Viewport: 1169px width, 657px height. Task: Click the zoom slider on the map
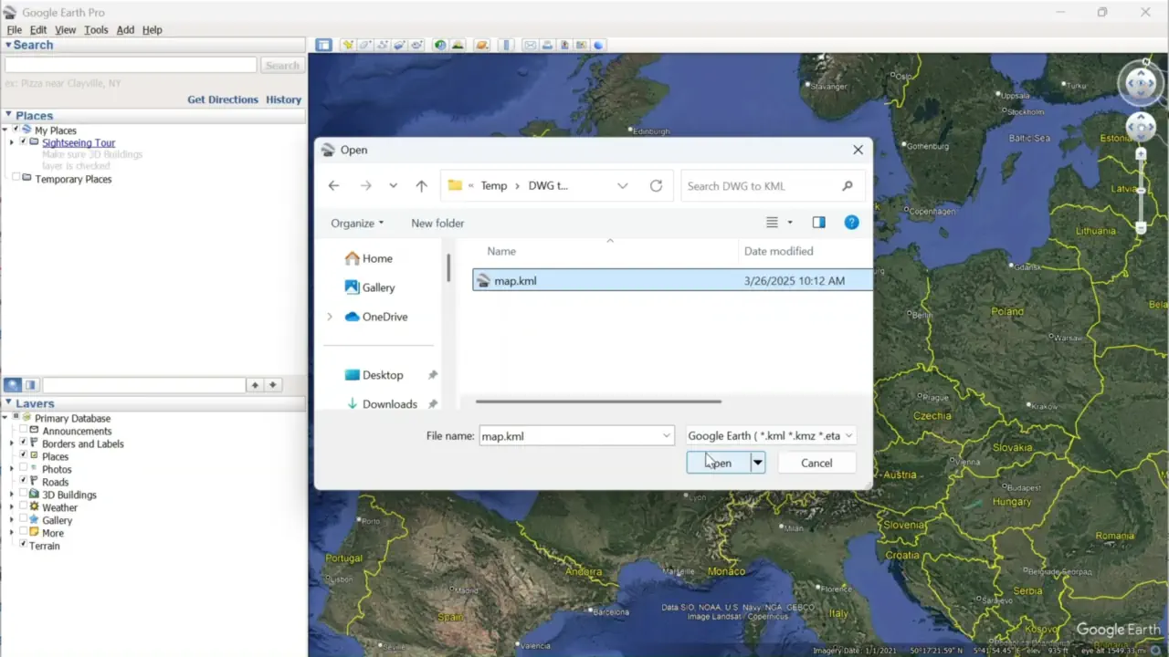tap(1141, 192)
